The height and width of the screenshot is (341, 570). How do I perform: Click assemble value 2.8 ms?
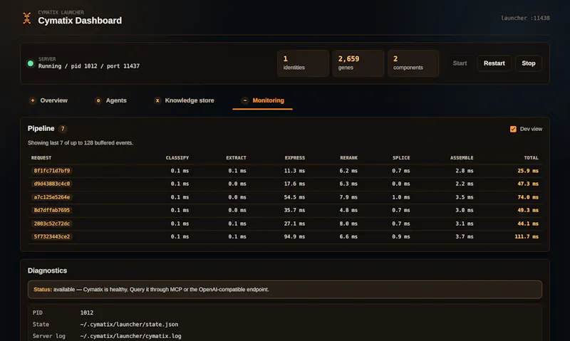(465, 171)
